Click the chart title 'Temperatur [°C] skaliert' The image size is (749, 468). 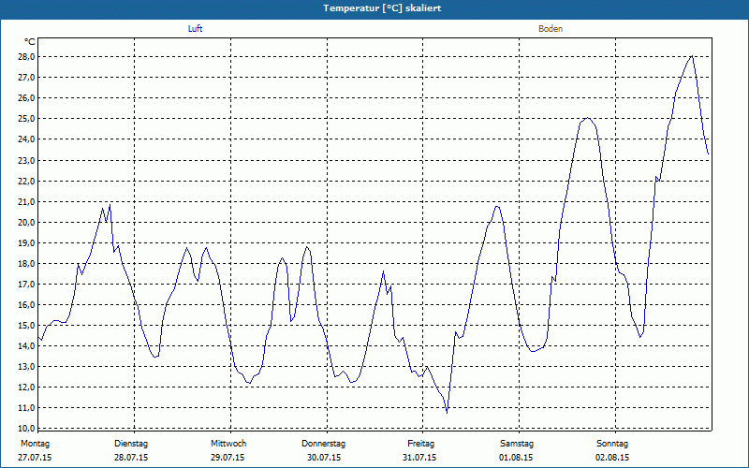pyautogui.click(x=382, y=8)
